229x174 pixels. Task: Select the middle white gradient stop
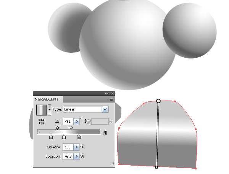[x=64, y=137]
